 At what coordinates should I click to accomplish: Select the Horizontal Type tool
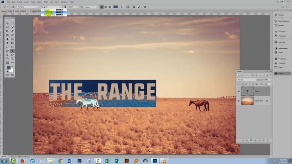pyautogui.click(x=12, y=51)
